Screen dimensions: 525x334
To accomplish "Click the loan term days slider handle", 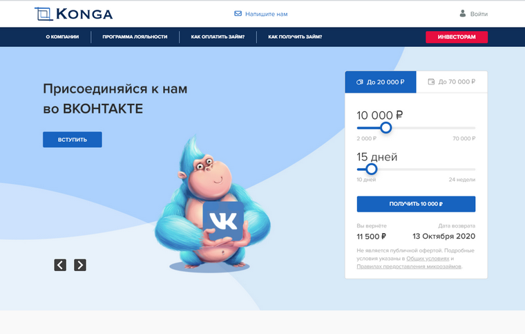I will [371, 169].
